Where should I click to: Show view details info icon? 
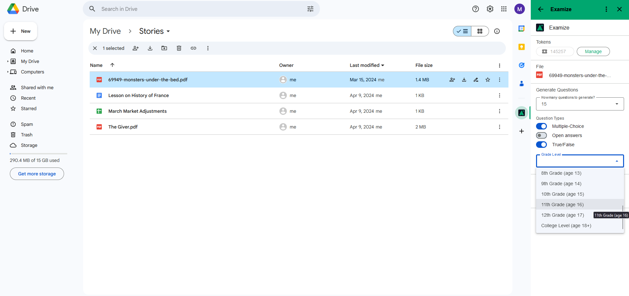497,31
